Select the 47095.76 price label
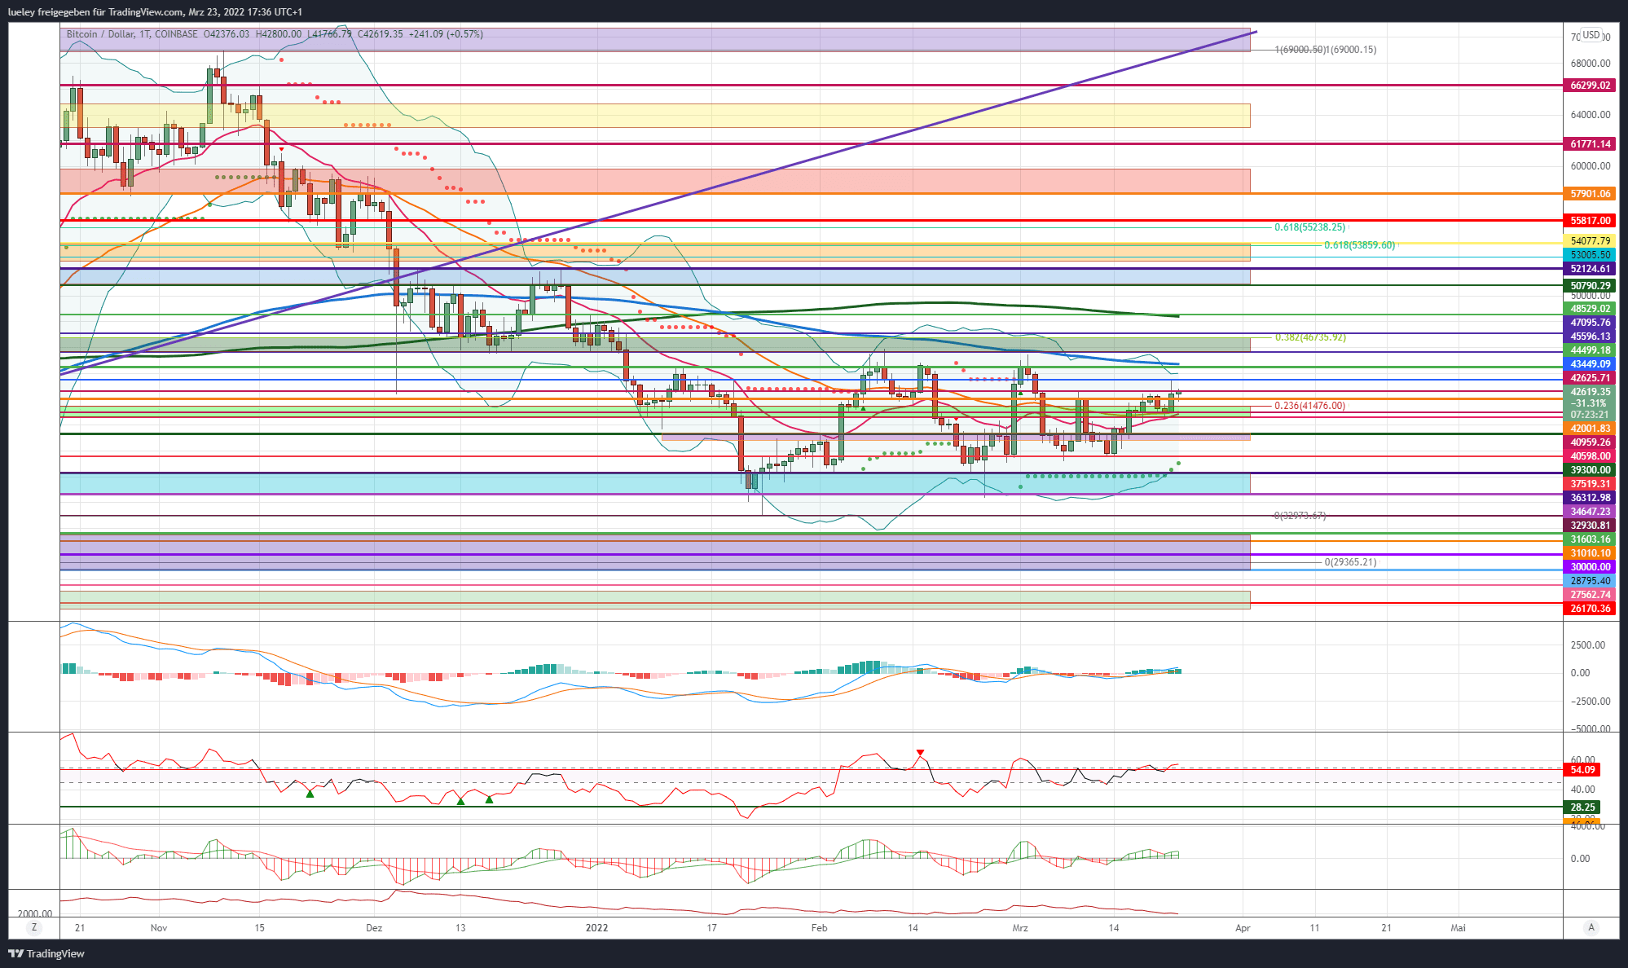Screen dimensions: 1628x968 point(1590,323)
